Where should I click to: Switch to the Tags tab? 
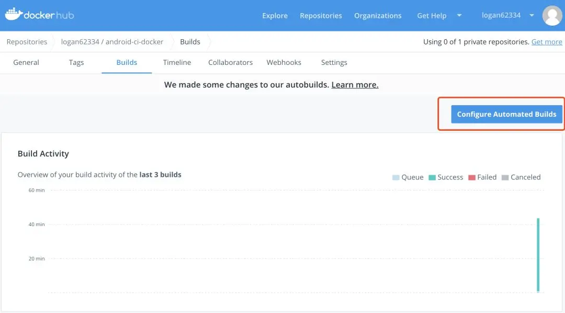tap(76, 62)
